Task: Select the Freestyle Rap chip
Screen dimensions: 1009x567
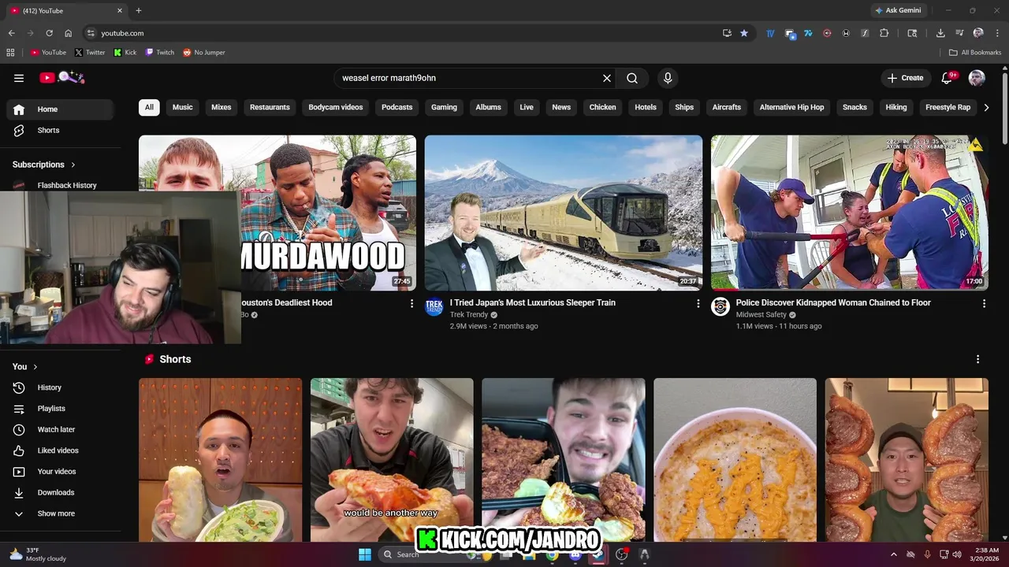Action: pyautogui.click(x=948, y=107)
